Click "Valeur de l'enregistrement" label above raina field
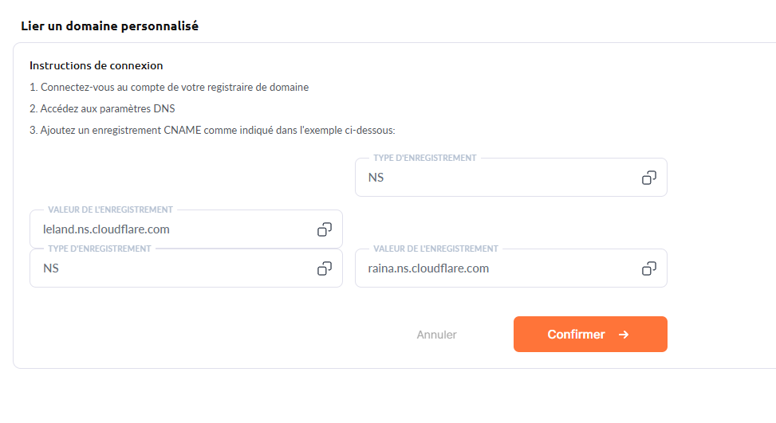 click(435, 249)
